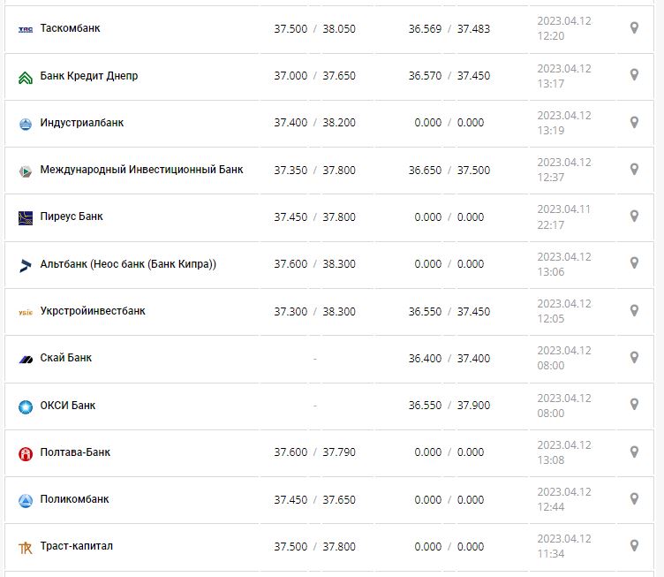Open the map marker for Индустриалбанк
664x577 pixels.
click(634, 122)
